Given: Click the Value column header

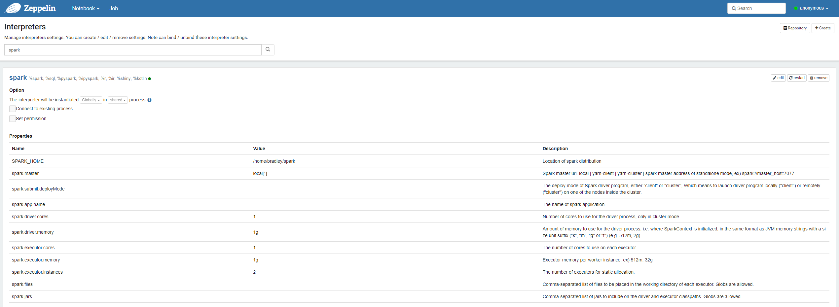Looking at the screenshot, I should (259, 149).
